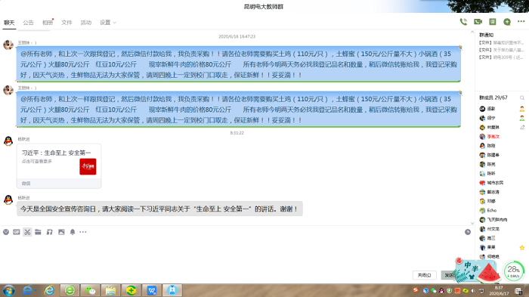Screen dimensions: 529x297
Task: Open the first 【文件】 group notice
Action: 501,43
